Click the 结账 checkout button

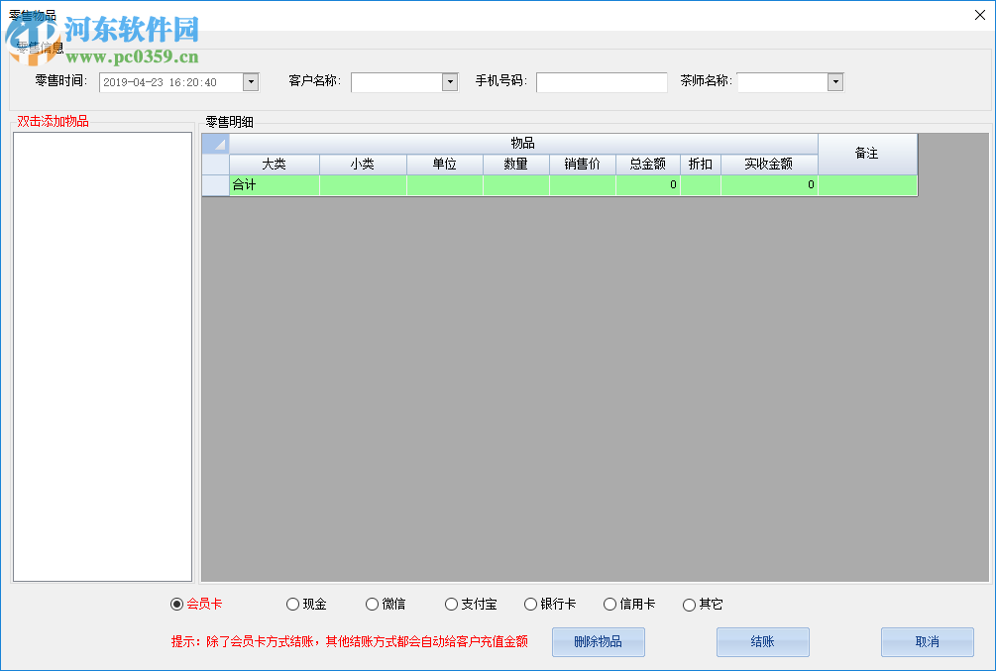[x=762, y=641]
